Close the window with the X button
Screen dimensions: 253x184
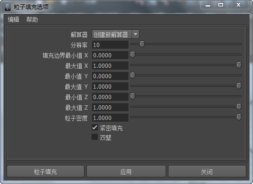coord(238,5)
